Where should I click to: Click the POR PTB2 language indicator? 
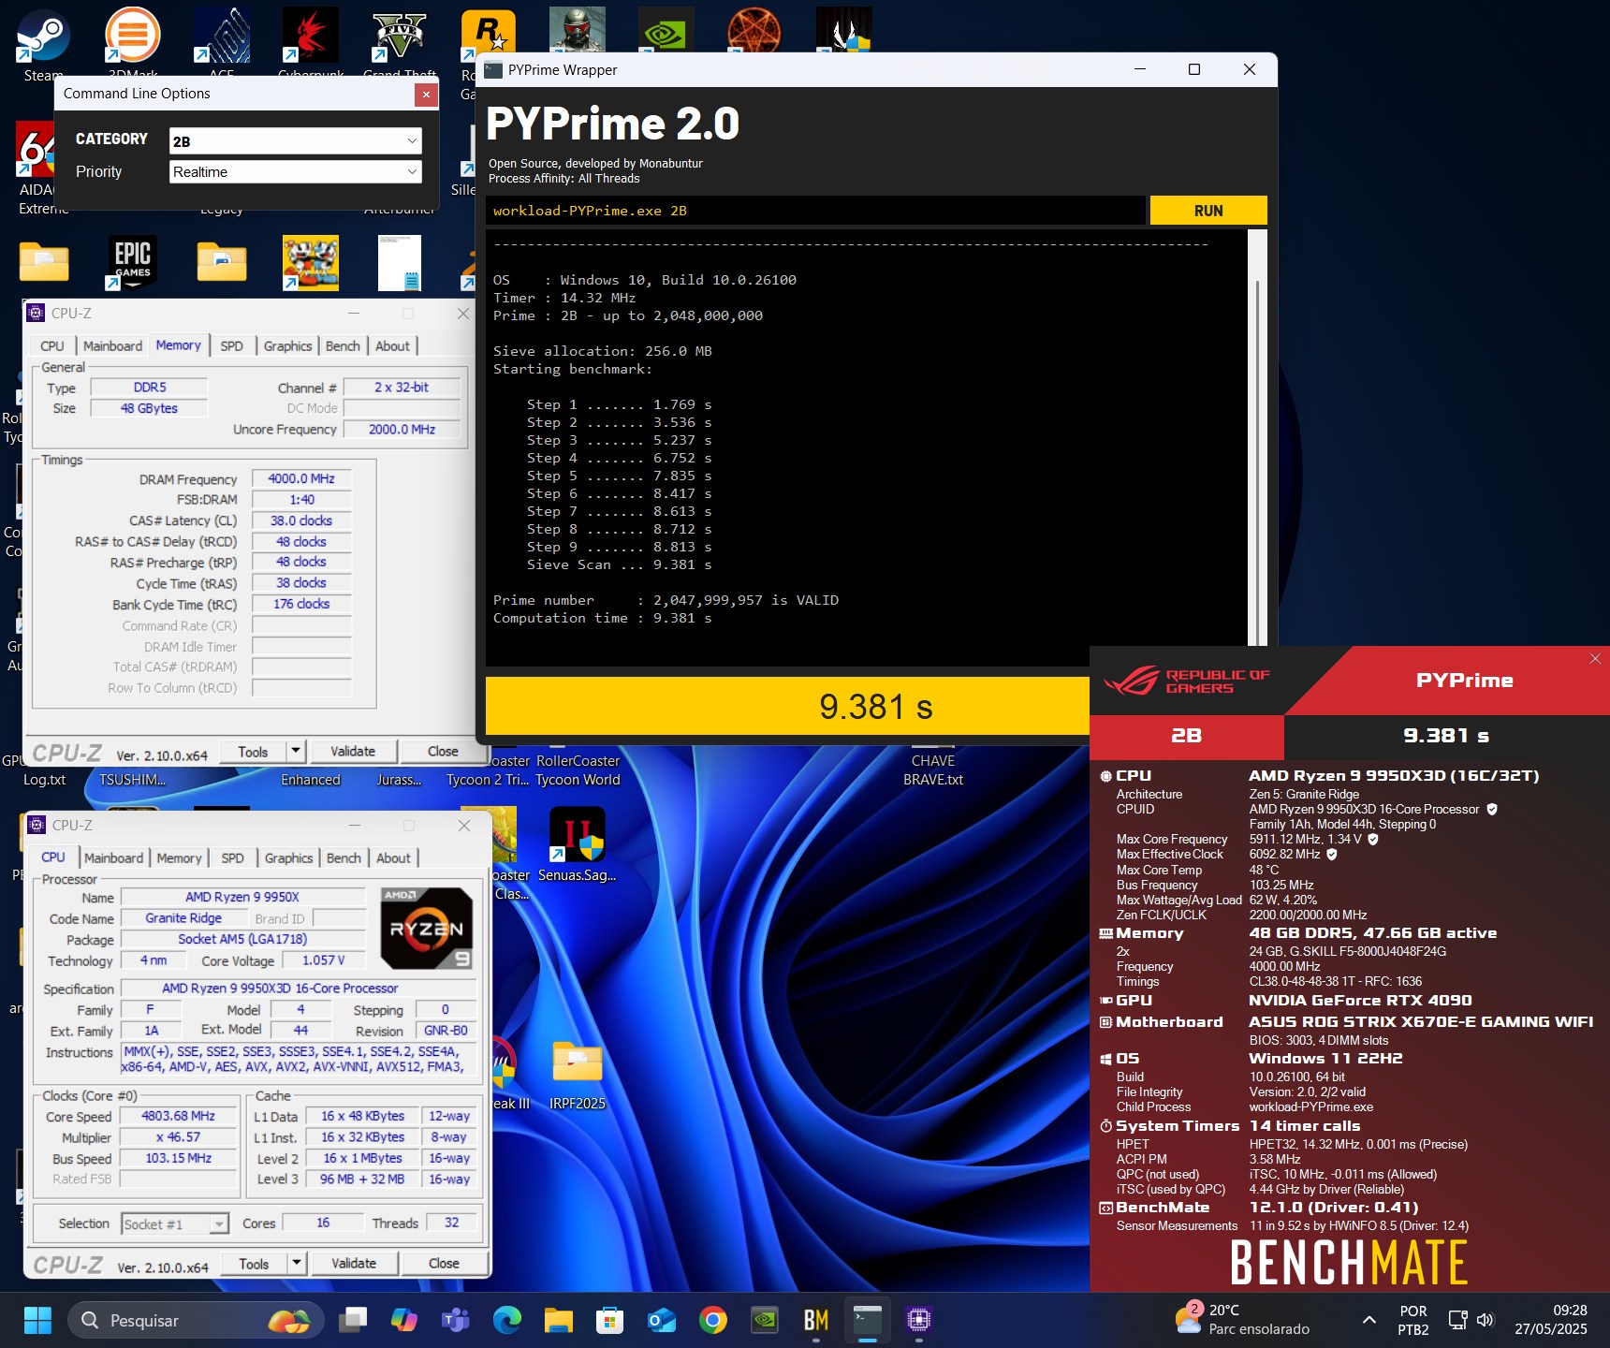1412,1320
